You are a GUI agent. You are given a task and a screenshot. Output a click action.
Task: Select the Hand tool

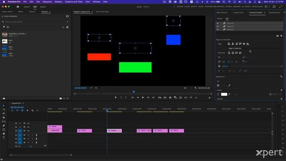pos(4,134)
